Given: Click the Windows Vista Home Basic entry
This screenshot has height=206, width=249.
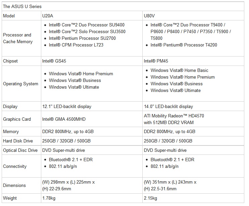Looking at the screenshot, I should pos(180,70).
